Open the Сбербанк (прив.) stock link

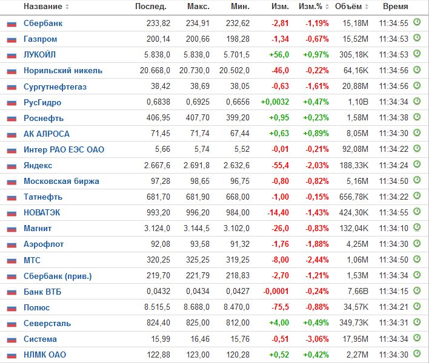(58, 276)
